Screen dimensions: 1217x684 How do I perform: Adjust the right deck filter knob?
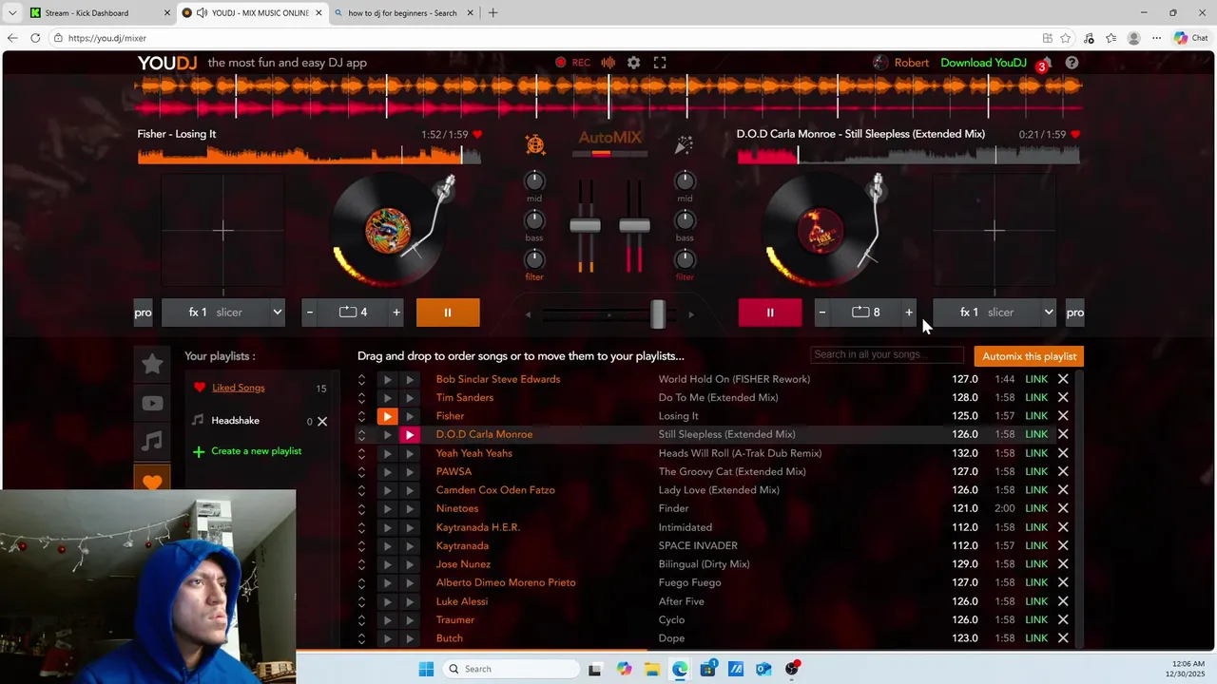(x=685, y=258)
